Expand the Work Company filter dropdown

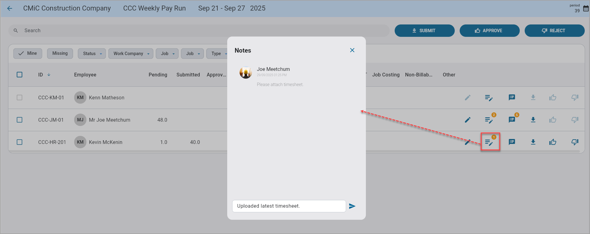(x=131, y=54)
